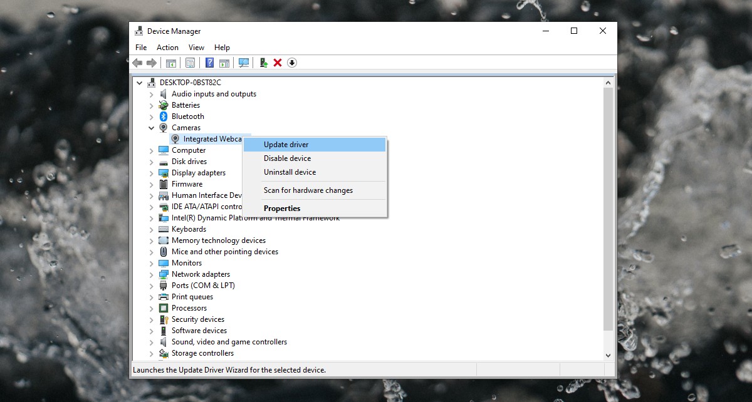The image size is (752, 402).
Task: Click the Keyboards category icon
Action: click(164, 229)
